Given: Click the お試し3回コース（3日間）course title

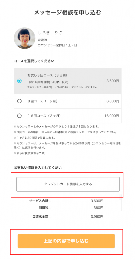Looking at the screenshot, I should pos(47,75).
